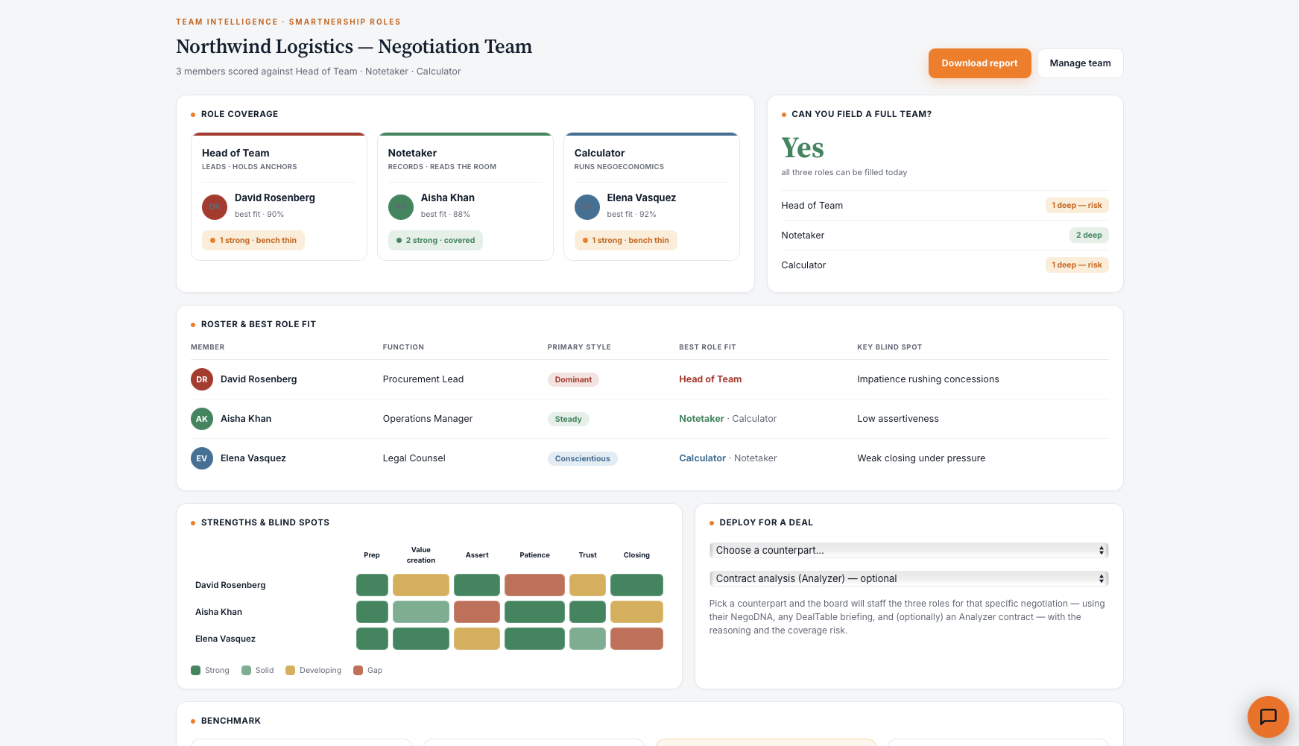Image resolution: width=1299 pixels, height=746 pixels.
Task: Click the bench thin badge under Elena Vasquez
Action: click(x=626, y=240)
